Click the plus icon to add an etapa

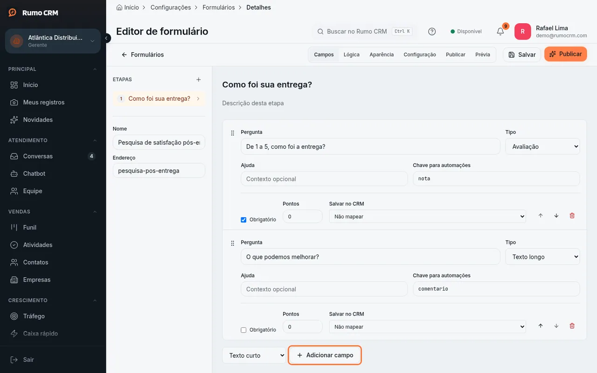pos(199,80)
